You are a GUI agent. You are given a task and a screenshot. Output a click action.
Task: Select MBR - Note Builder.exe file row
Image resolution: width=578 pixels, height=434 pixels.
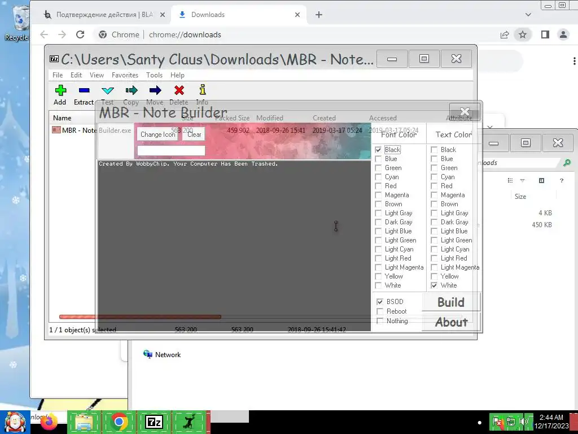pyautogui.click(x=236, y=131)
